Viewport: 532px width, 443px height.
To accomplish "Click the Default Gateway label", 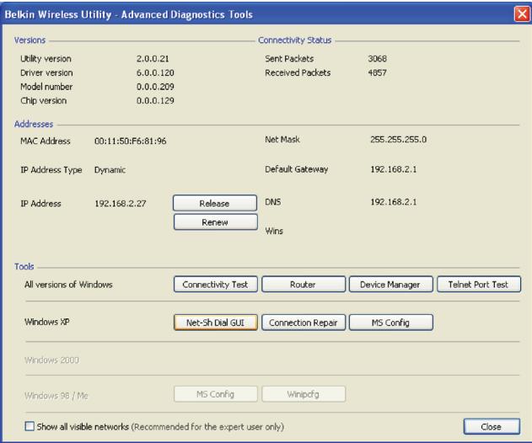I will (x=297, y=169).
